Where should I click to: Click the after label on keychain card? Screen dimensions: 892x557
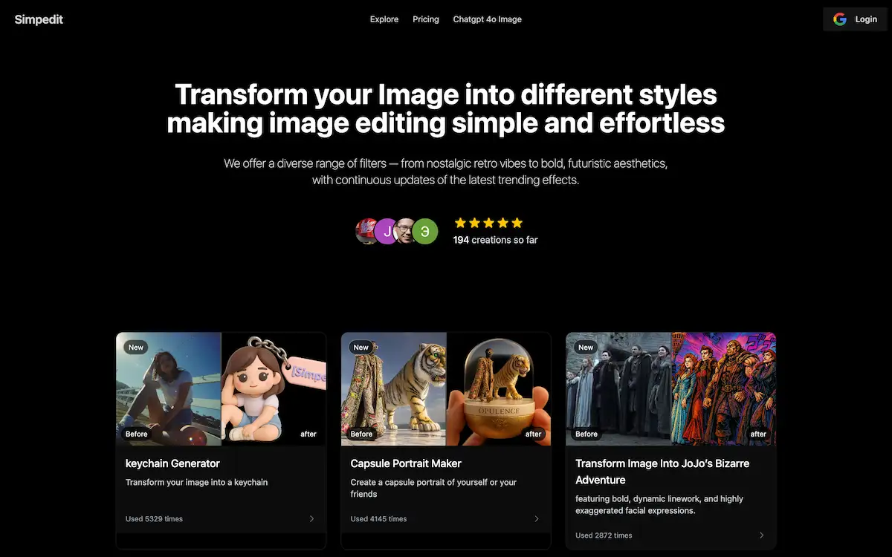308,434
